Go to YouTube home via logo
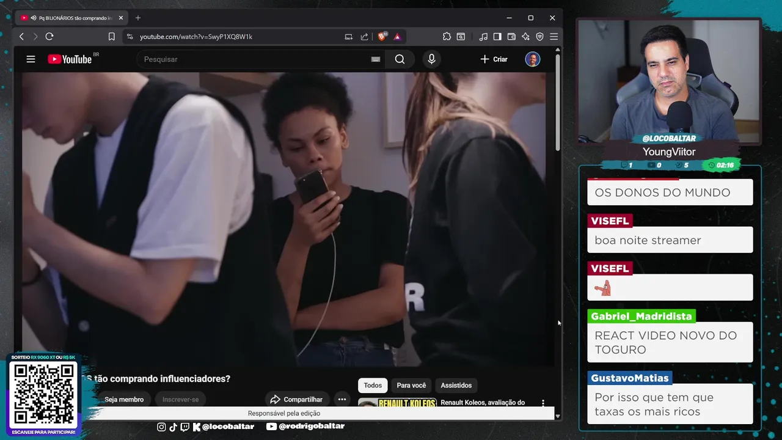Viewport: 782px width, 440px height. point(70,59)
